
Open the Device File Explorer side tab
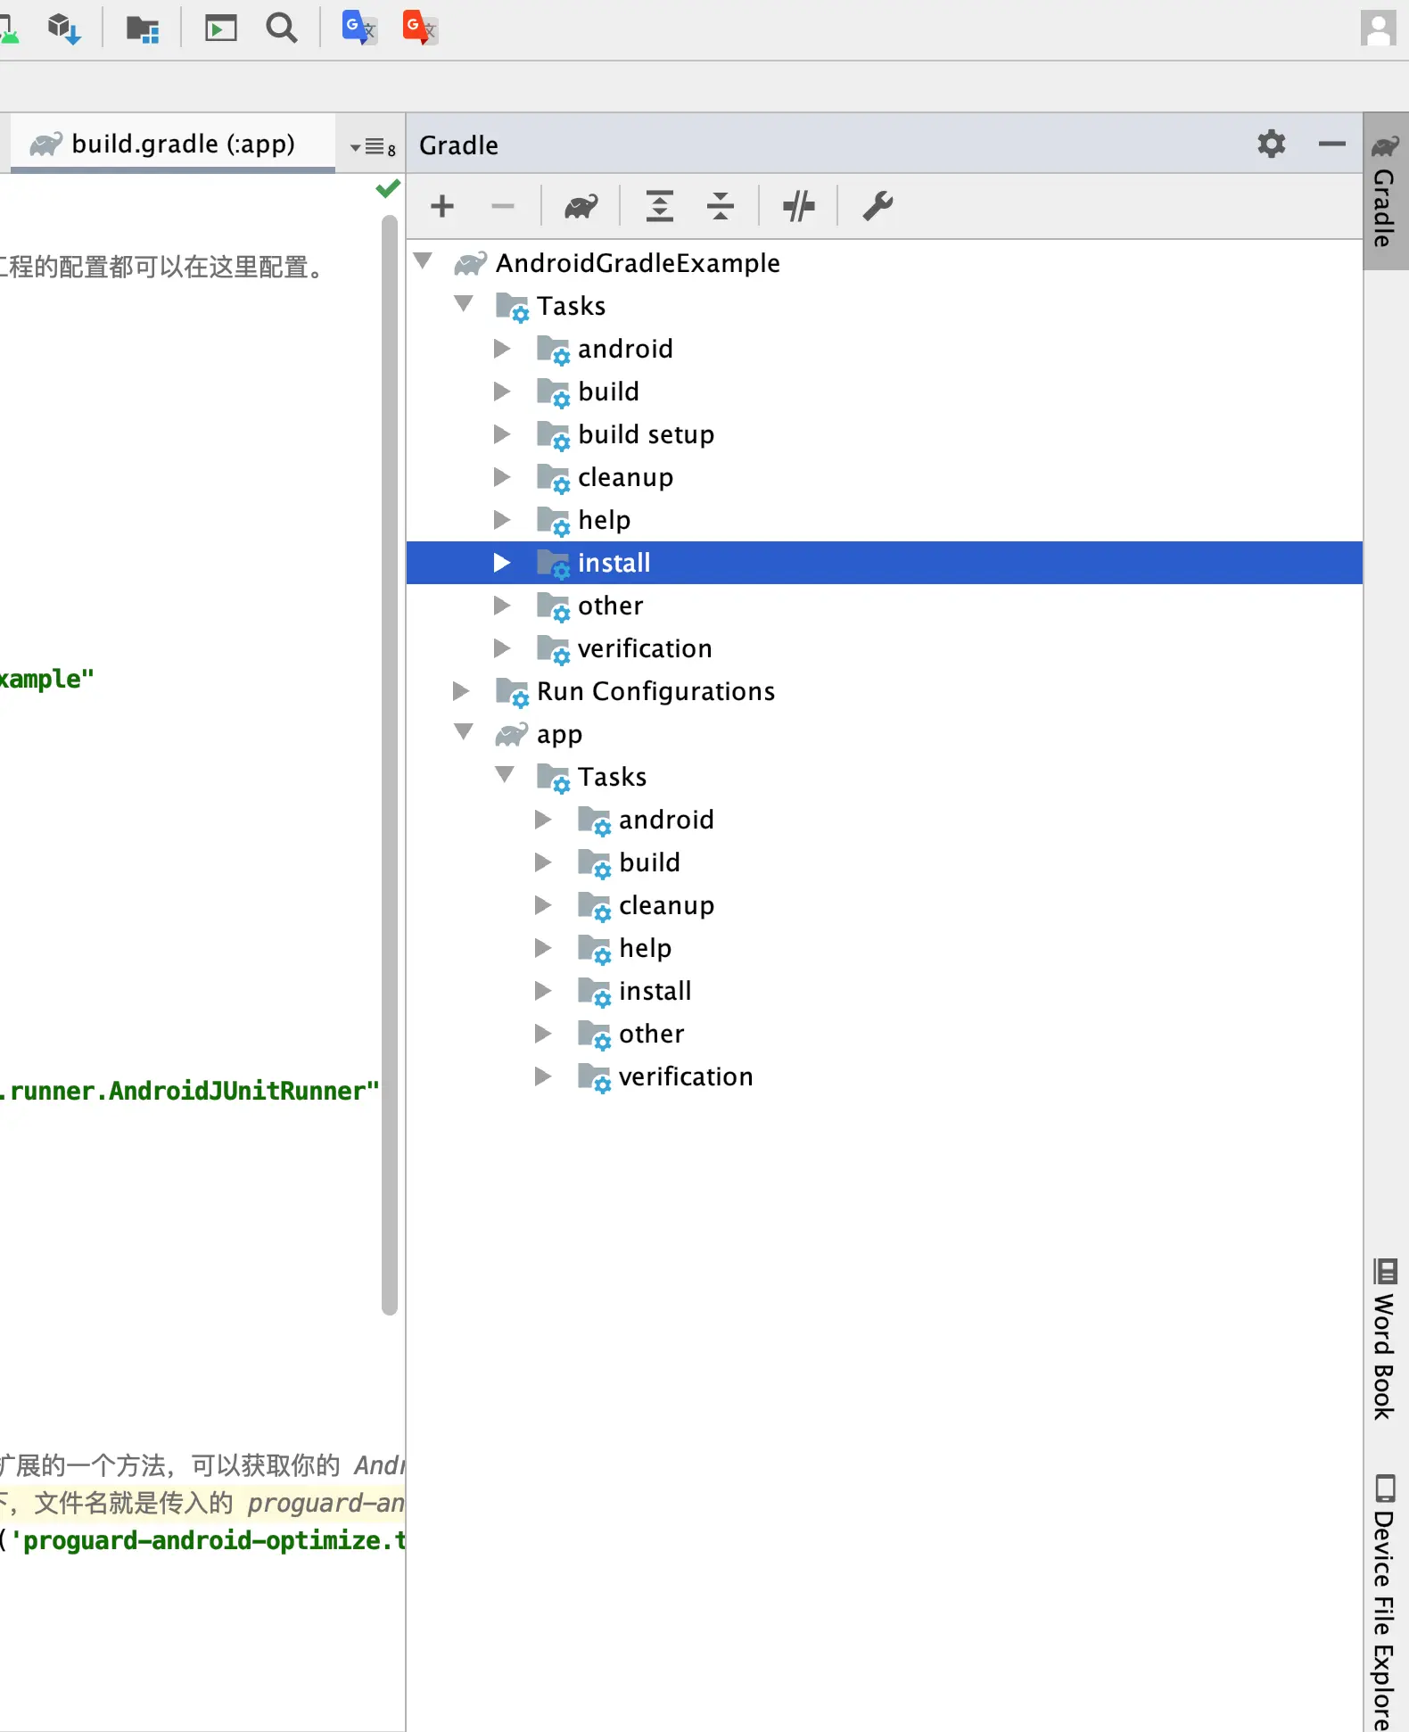(1386, 1603)
